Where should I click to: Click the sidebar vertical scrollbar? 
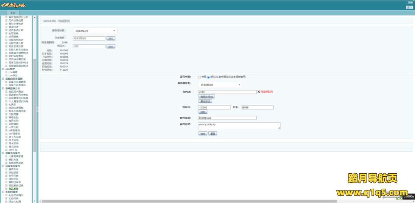[x=35, y=86]
